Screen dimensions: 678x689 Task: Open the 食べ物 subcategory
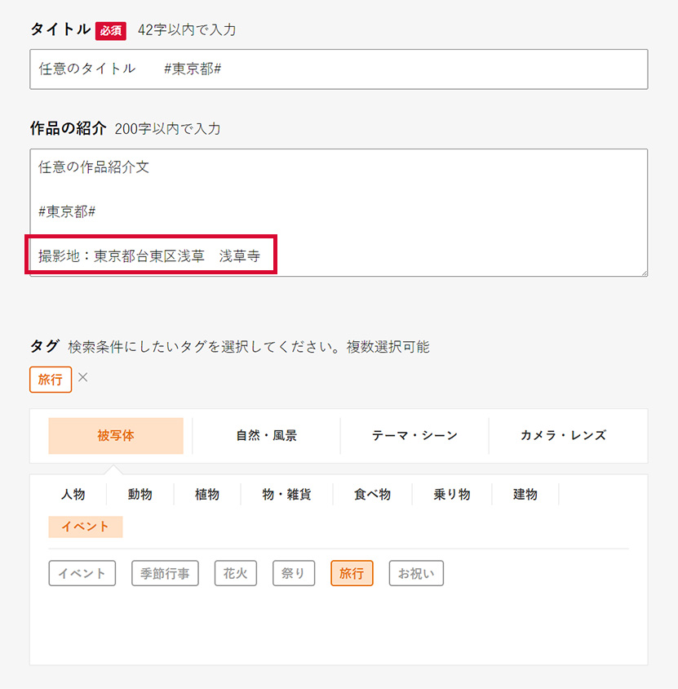[372, 494]
